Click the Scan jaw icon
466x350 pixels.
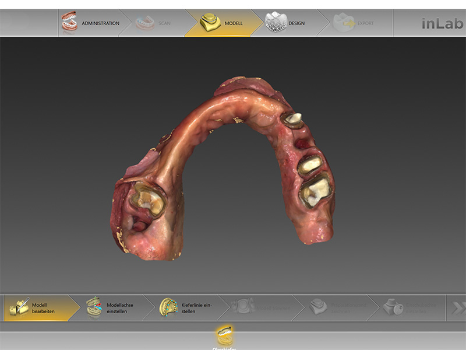(144, 23)
